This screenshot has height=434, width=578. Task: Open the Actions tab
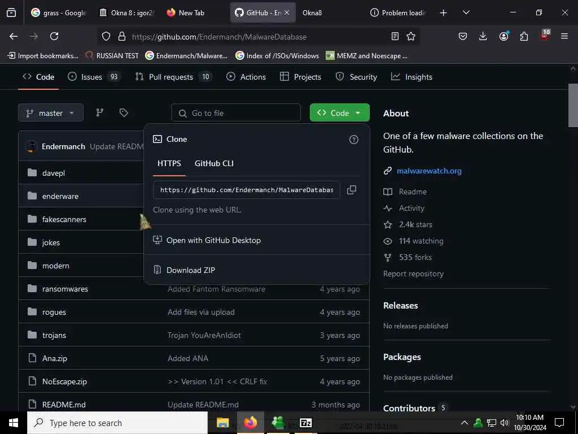[246, 77]
